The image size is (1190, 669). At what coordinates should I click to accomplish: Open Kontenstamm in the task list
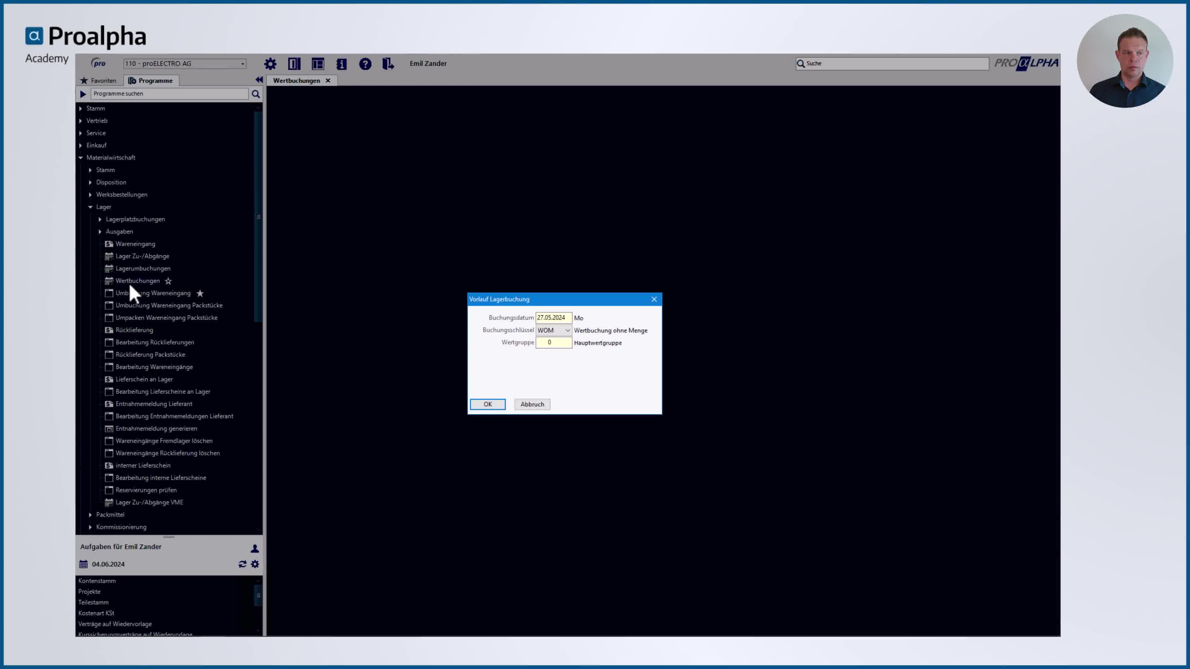(97, 581)
